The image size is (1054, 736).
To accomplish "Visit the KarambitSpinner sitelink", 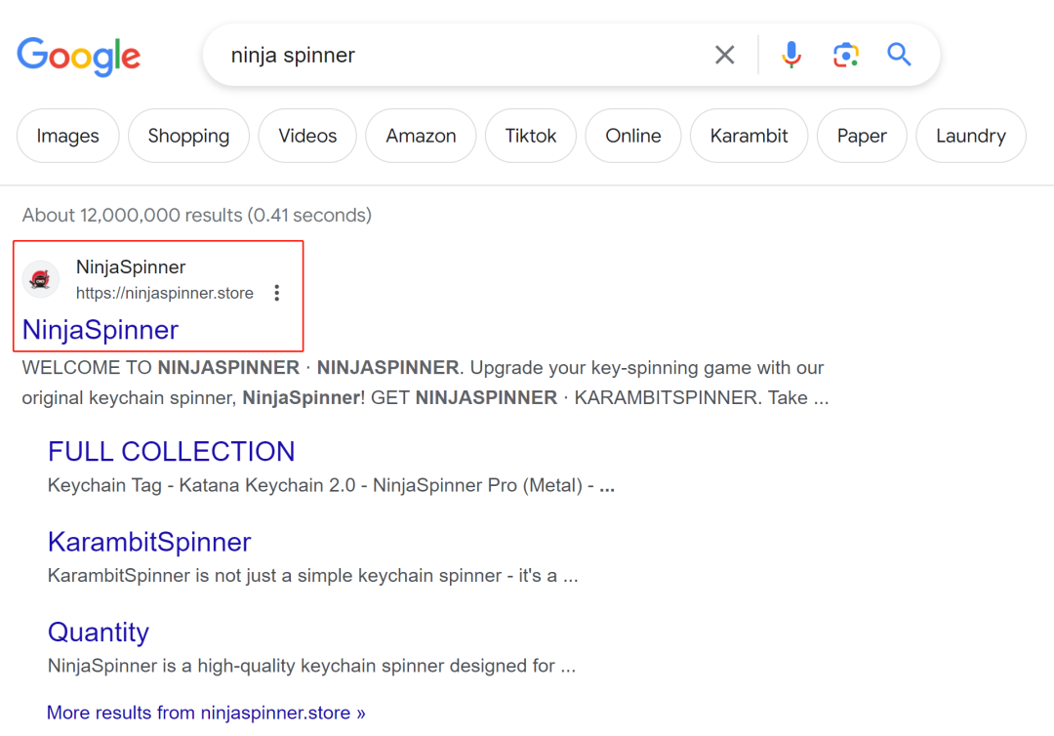I will click(x=149, y=542).
